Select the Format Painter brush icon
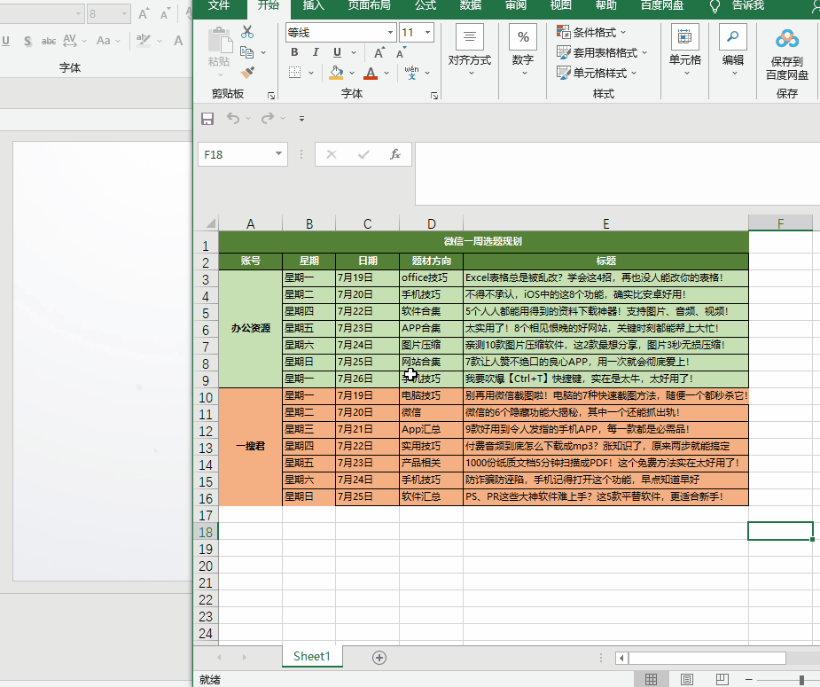 247,72
